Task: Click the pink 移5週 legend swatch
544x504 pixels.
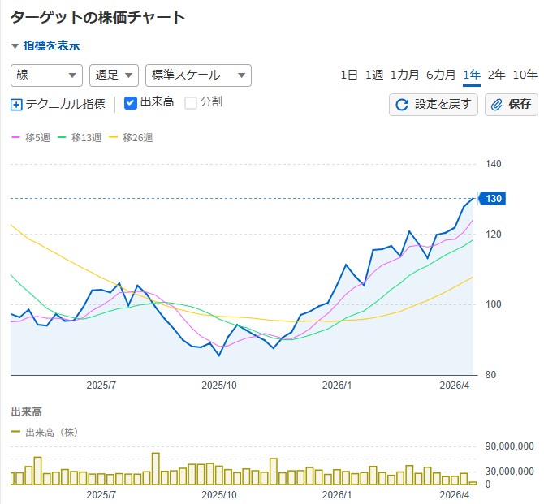Action: pyautogui.click(x=15, y=138)
